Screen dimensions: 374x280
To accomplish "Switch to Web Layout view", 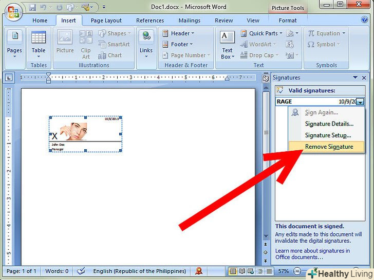I will tap(251, 271).
